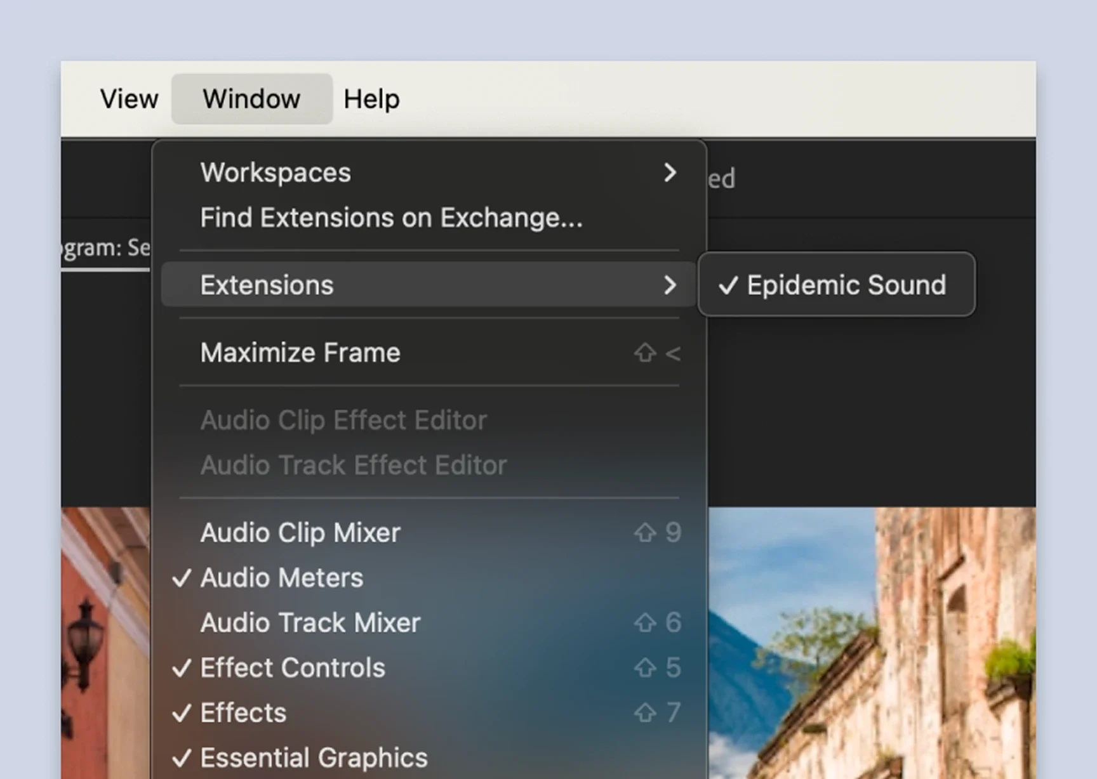
Task: Toggle the Effect Controls panel
Action: coord(429,668)
